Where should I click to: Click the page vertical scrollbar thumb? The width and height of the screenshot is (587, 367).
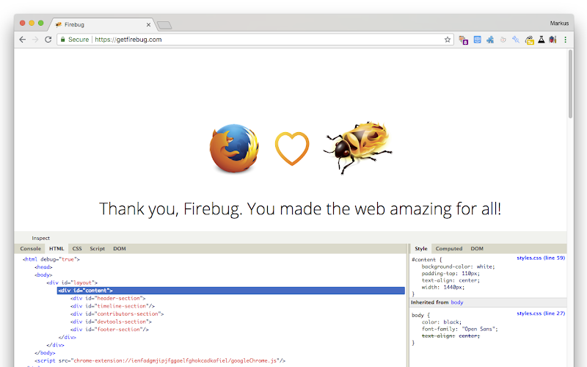[571, 84]
